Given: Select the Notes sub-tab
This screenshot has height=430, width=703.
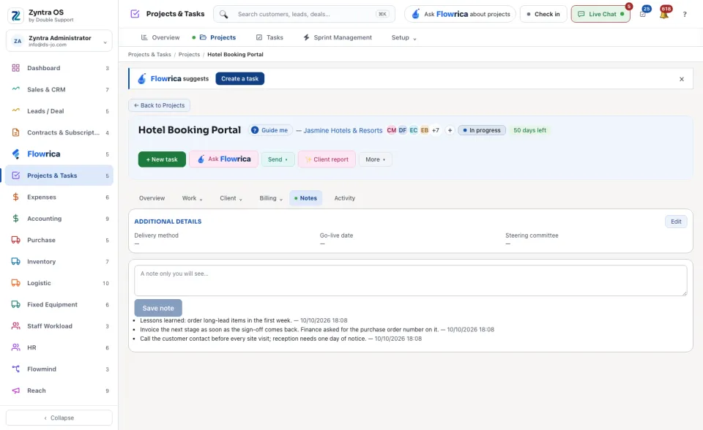Looking at the screenshot, I should click(306, 198).
